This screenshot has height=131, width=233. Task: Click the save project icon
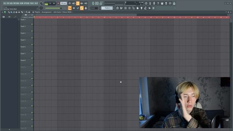(x=162, y=3)
